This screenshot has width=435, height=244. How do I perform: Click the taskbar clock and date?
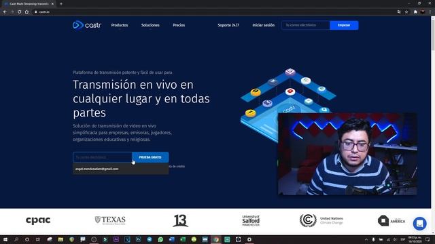415,239
